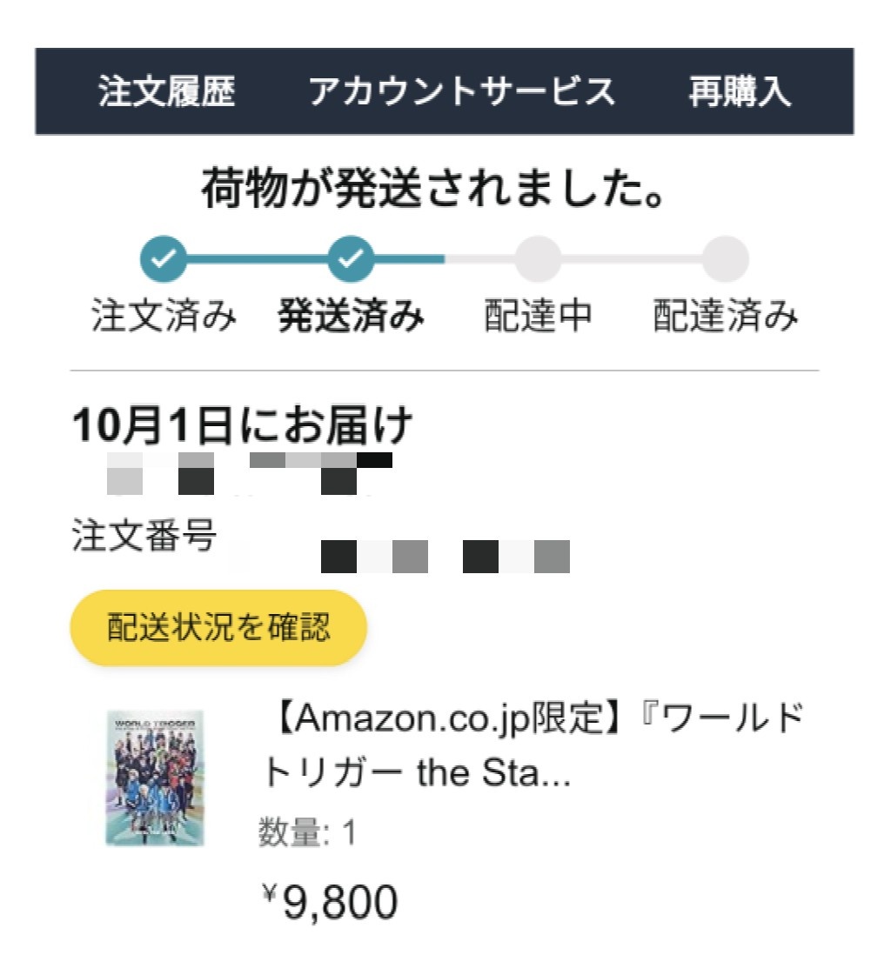The width and height of the screenshot is (891, 955).
Task: Click the 注文済み checkmark circle
Action: [163, 257]
